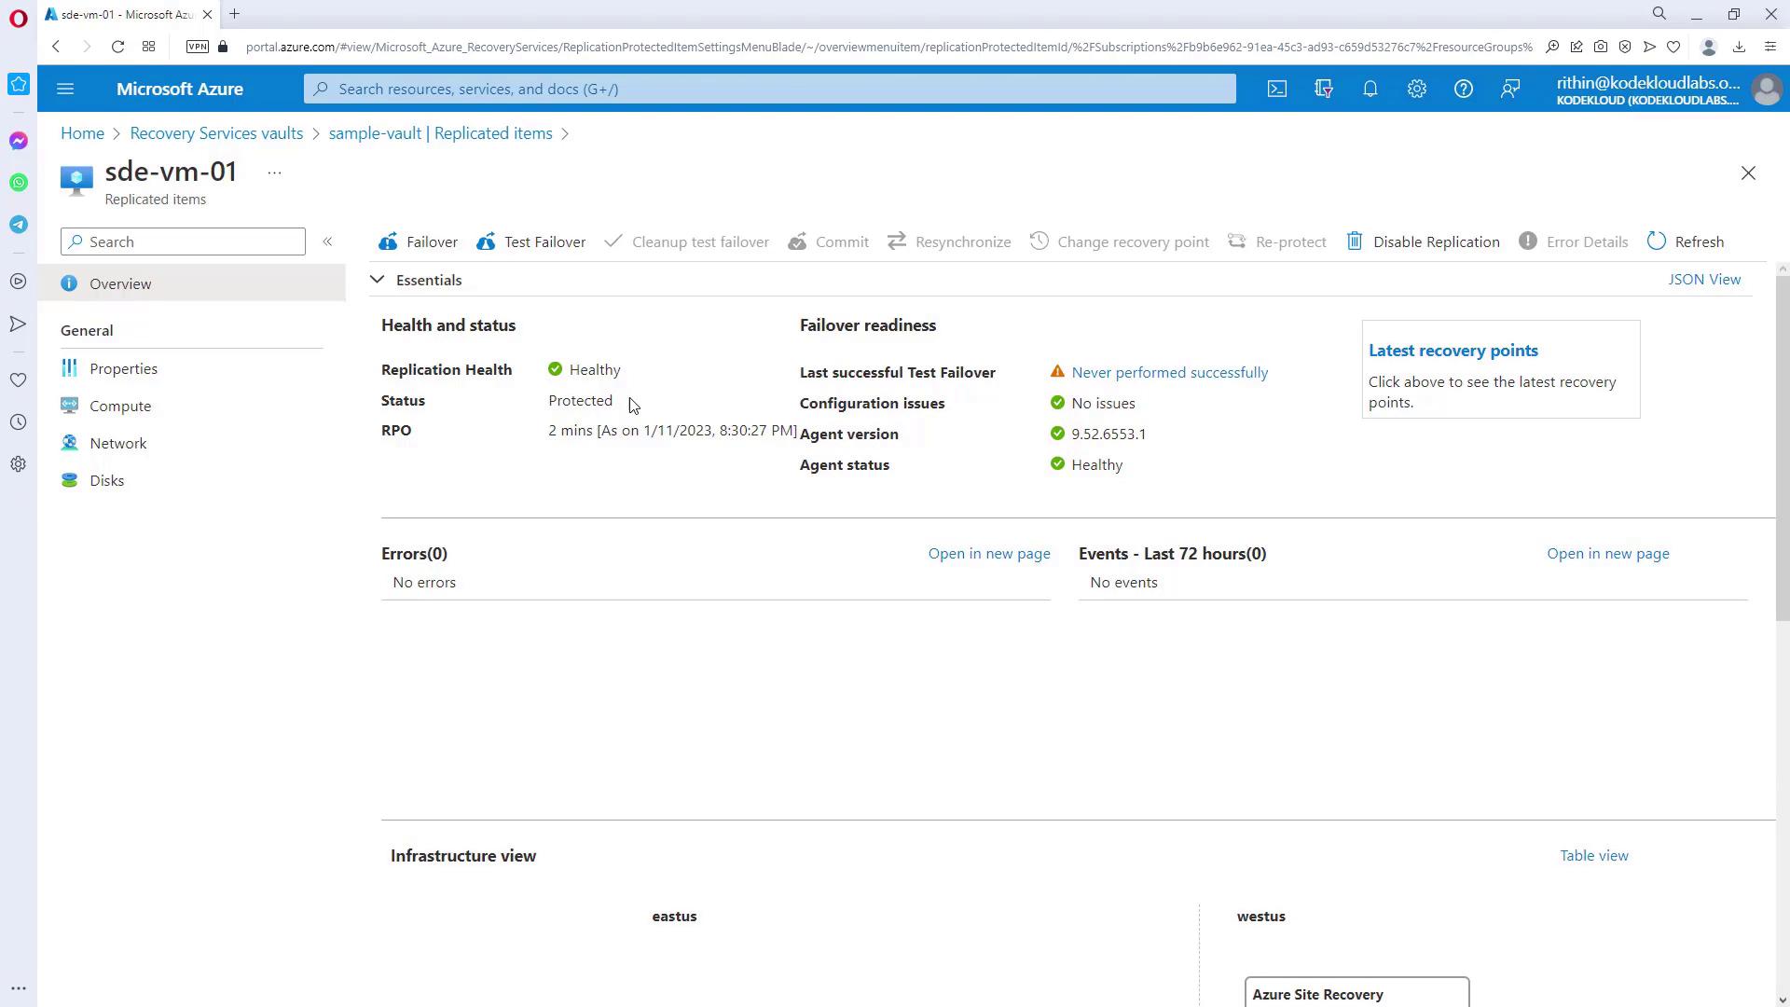Image resolution: width=1790 pixels, height=1007 pixels.
Task: Click the page vertical scrollbar
Action: pos(1782,448)
